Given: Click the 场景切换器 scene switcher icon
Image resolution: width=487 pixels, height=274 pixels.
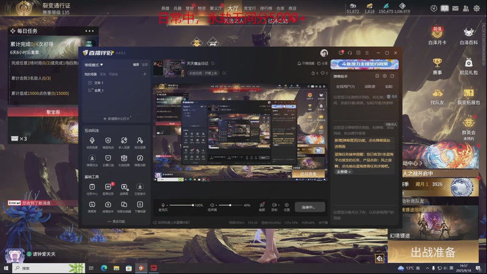Looking at the screenshot, I should (124, 205).
